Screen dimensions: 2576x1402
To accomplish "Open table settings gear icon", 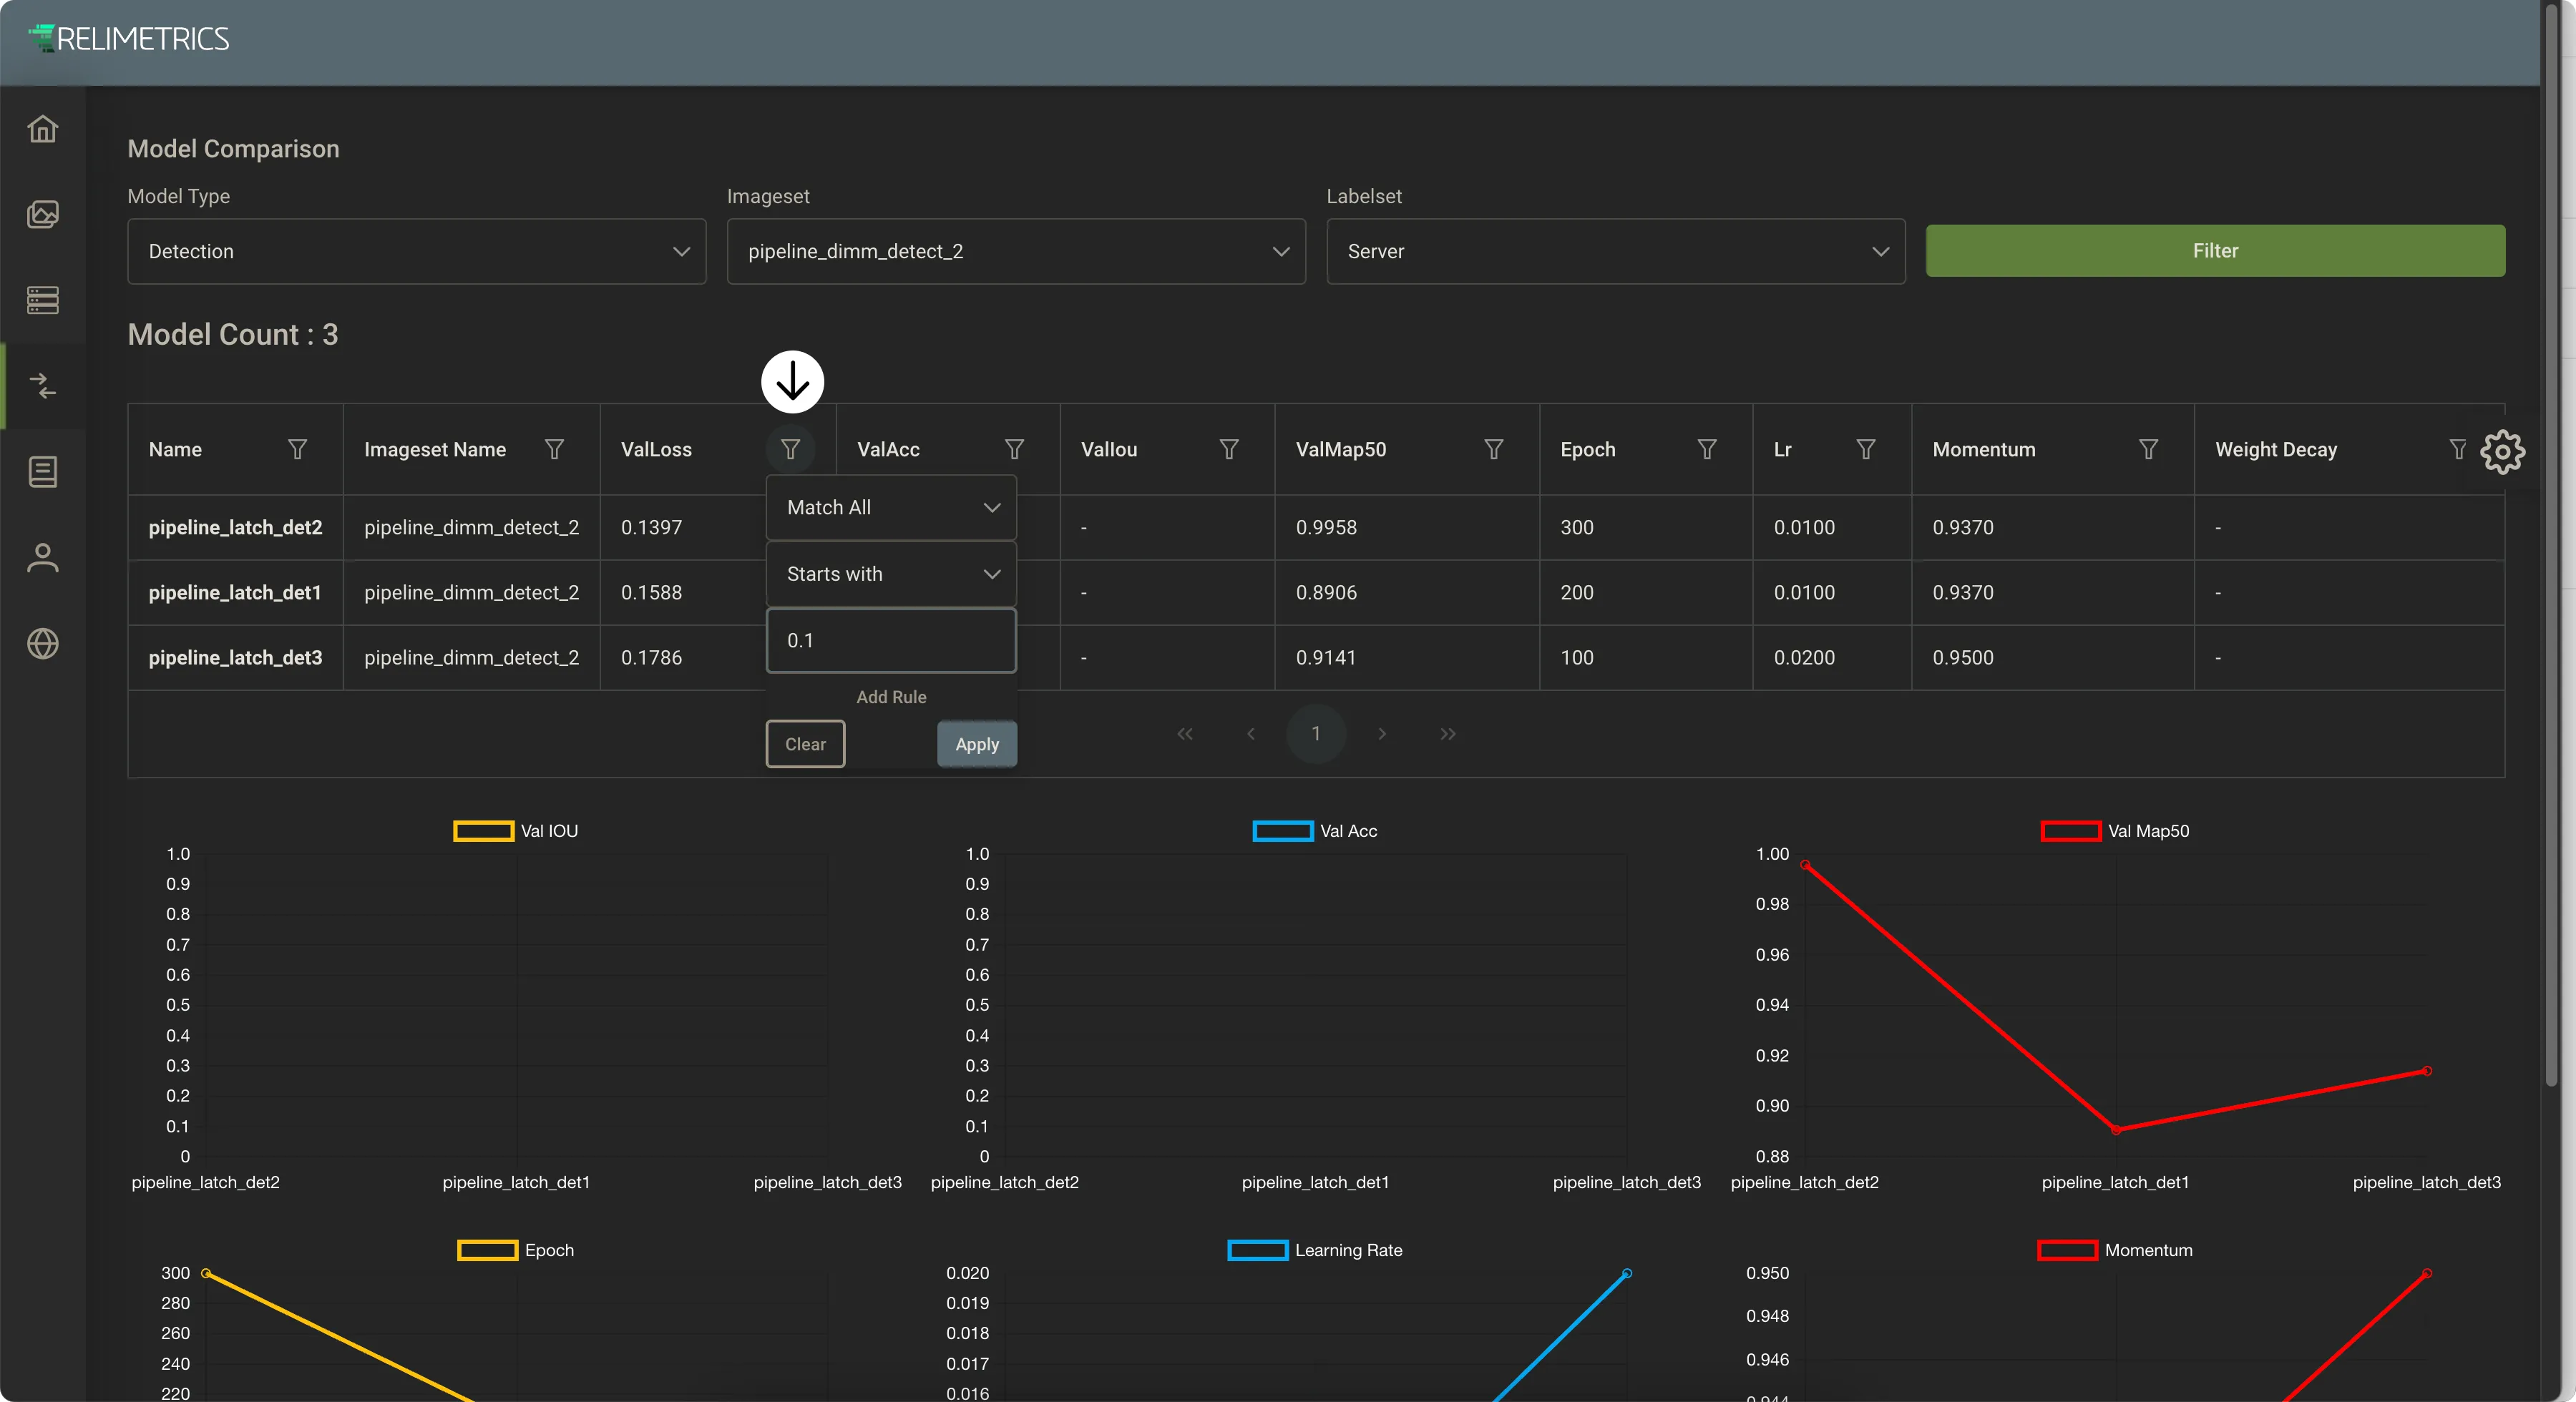I will [x=2502, y=452].
